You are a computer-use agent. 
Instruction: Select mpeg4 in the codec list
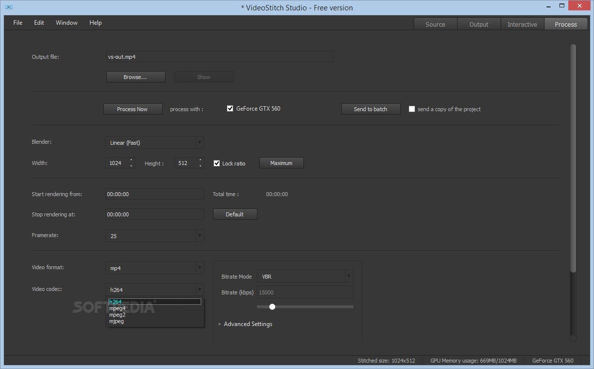coord(155,308)
